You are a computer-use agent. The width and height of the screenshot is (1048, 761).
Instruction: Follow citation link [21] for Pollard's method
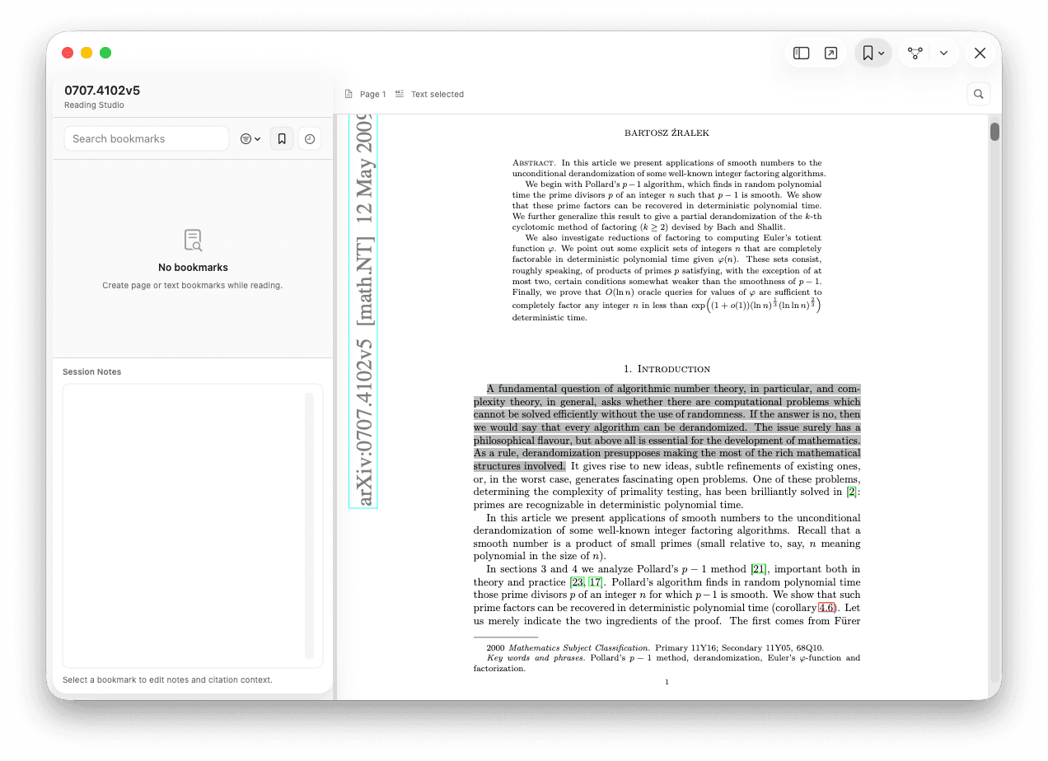[759, 569]
